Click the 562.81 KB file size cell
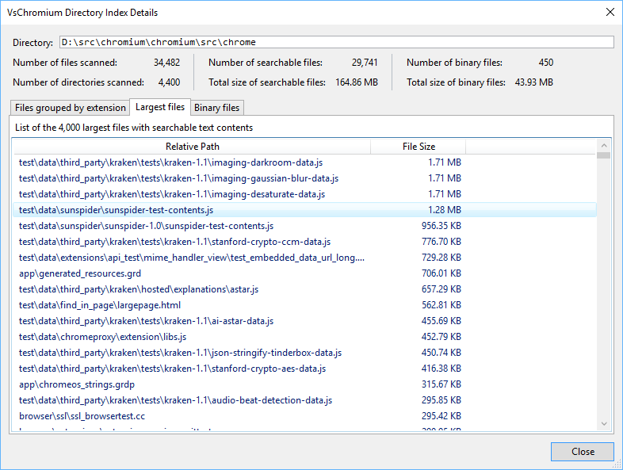Viewport: 623px width, 470px height. click(x=441, y=305)
